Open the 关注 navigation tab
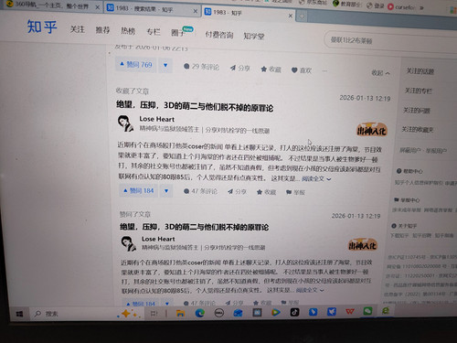The height and width of the screenshot is (343, 457). [x=77, y=29]
